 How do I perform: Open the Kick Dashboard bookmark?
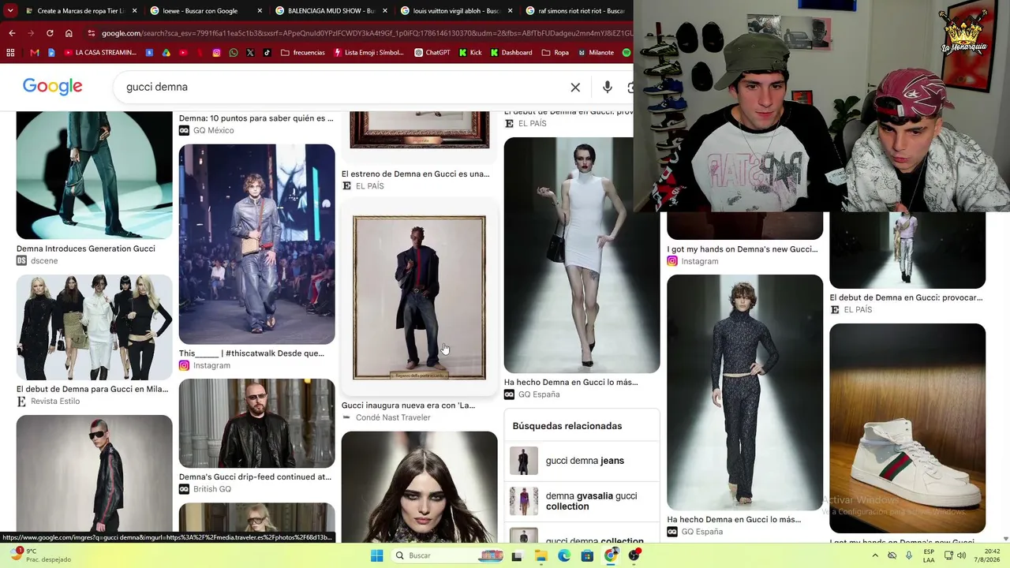coord(511,53)
